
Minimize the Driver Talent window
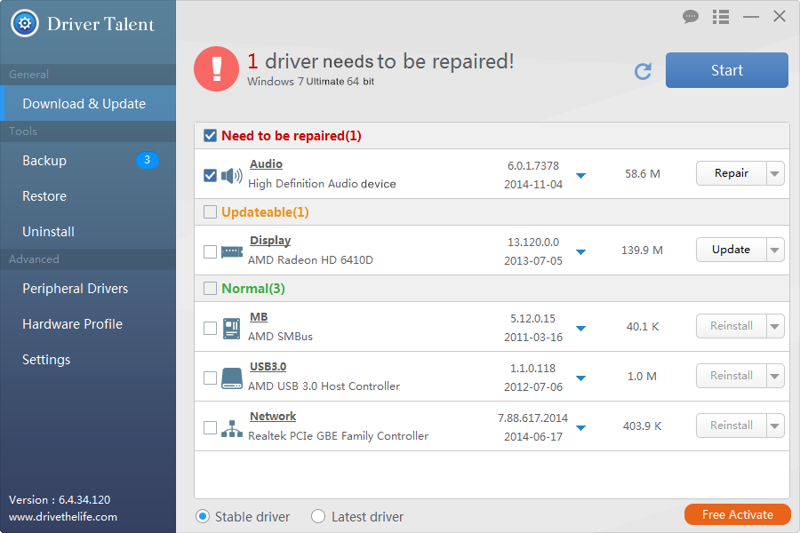point(750,17)
